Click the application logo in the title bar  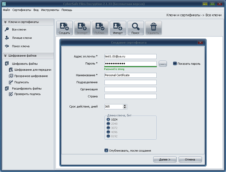(4, 4)
